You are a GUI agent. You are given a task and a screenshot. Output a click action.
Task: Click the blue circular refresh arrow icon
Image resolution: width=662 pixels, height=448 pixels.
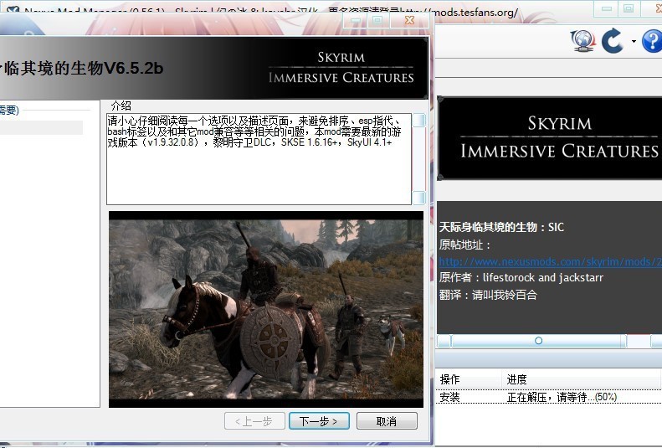coord(613,40)
